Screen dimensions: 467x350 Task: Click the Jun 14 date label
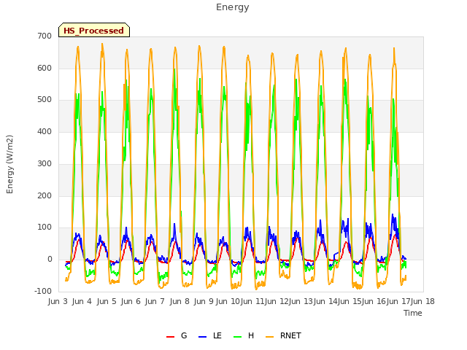pyautogui.click(x=325, y=301)
